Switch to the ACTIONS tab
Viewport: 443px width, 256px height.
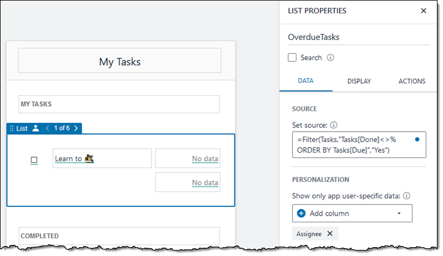pos(411,81)
